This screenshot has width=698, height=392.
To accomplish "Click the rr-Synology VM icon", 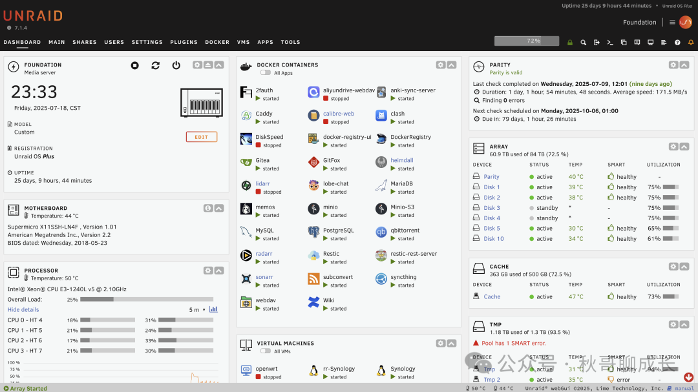I will pyautogui.click(x=314, y=370).
